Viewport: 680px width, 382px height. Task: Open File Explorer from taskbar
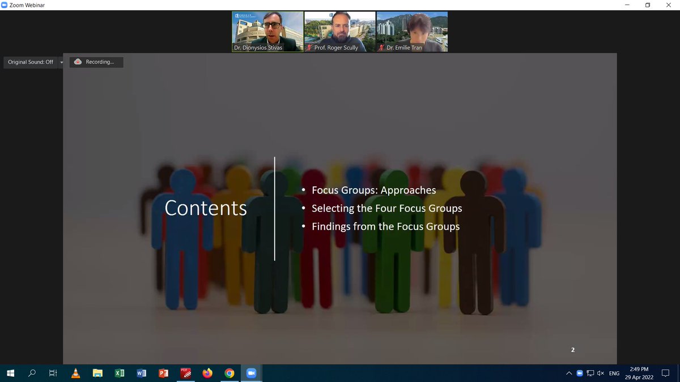97,373
